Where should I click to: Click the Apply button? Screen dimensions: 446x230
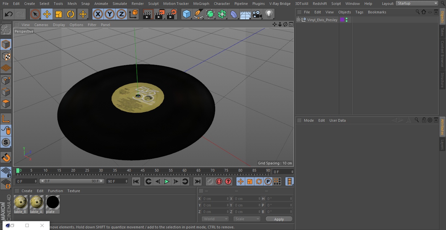pos(279,219)
